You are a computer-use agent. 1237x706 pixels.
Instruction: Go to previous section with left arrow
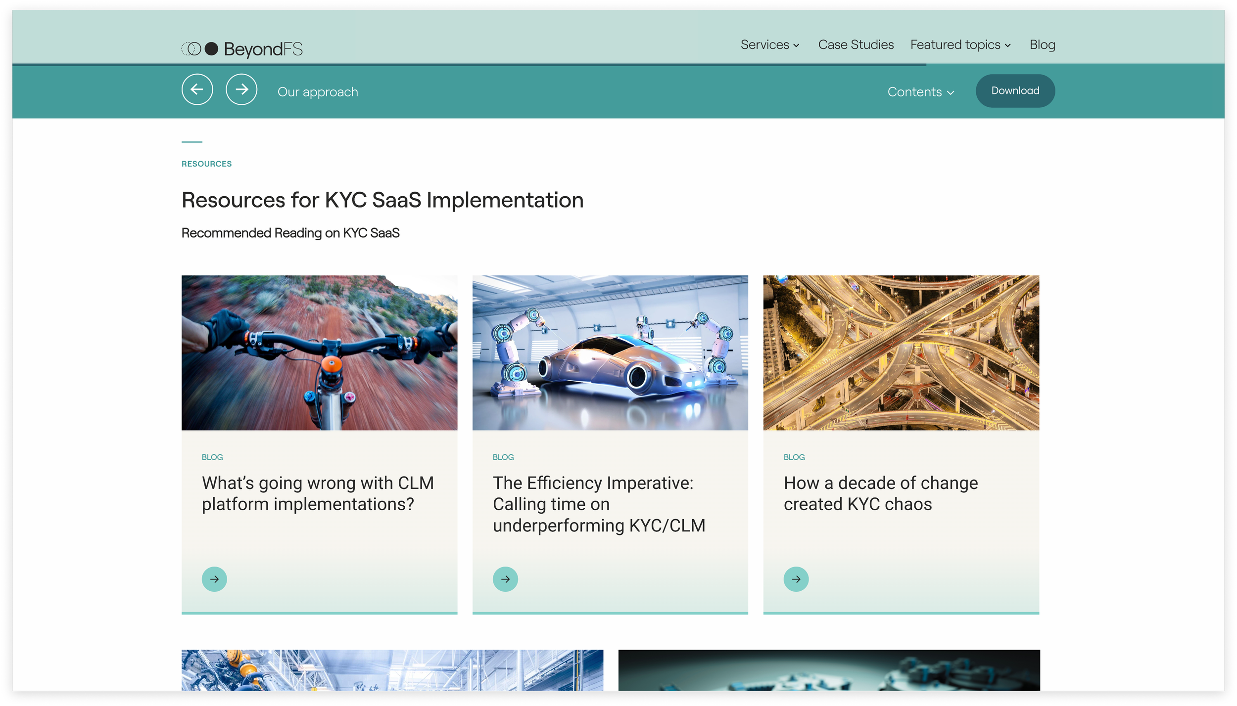[x=197, y=89]
